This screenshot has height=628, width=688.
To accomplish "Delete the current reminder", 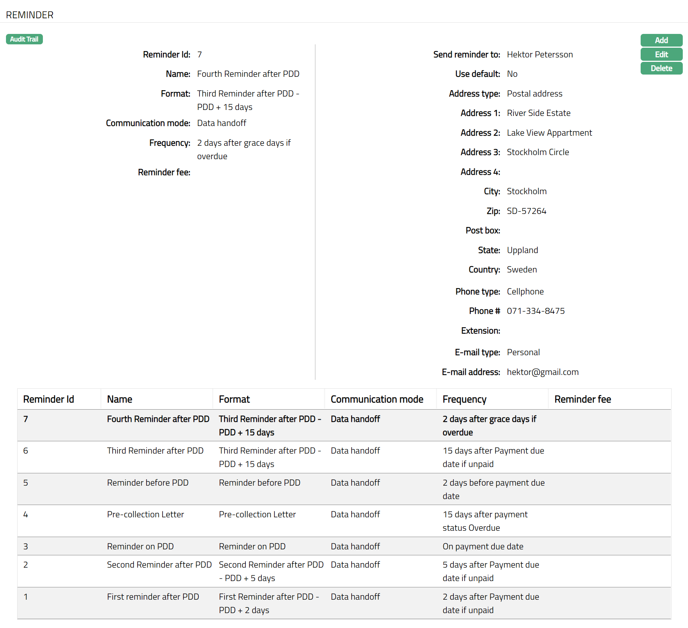I will click(661, 68).
